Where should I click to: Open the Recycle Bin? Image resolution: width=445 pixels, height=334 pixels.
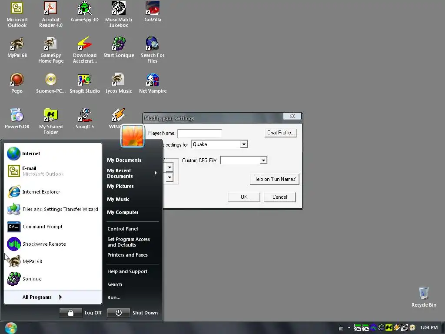424,297
